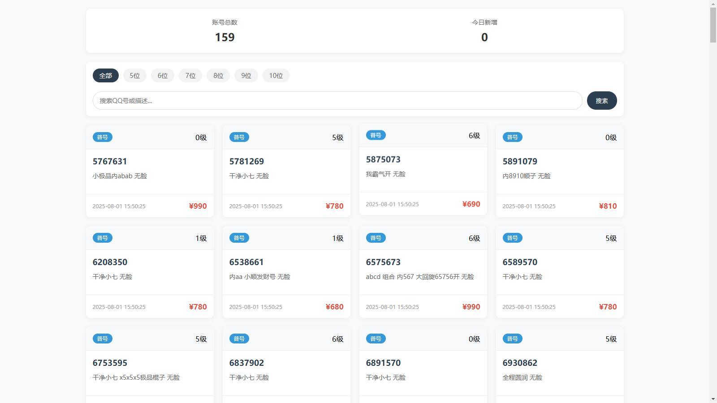The height and width of the screenshot is (403, 717).
Task: Filter accounts by 6位
Action: click(163, 76)
